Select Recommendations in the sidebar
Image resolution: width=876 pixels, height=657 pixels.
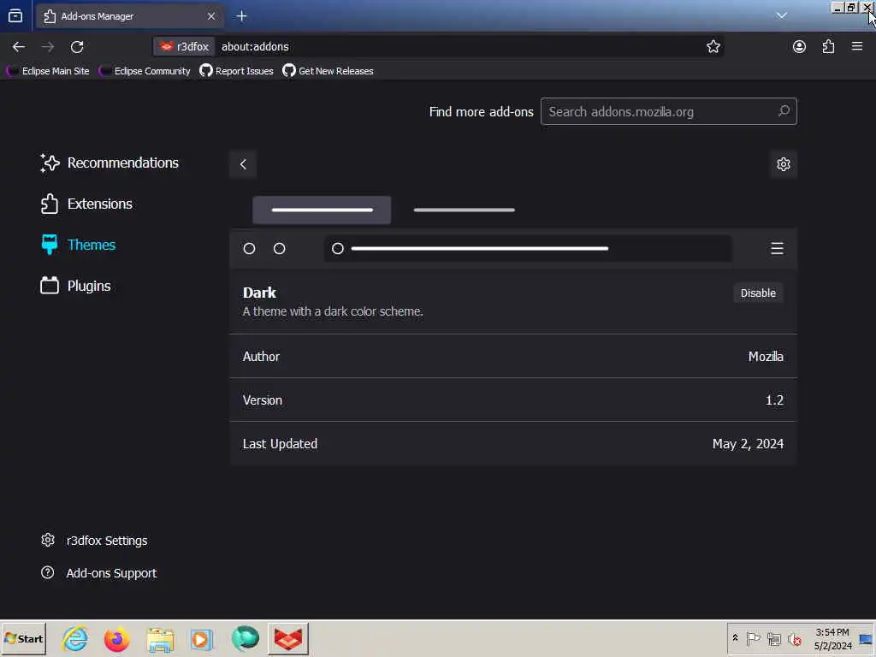pyautogui.click(x=109, y=163)
